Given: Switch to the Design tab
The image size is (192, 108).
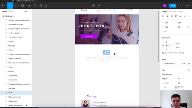Looking at the screenshot, I should (164, 11).
